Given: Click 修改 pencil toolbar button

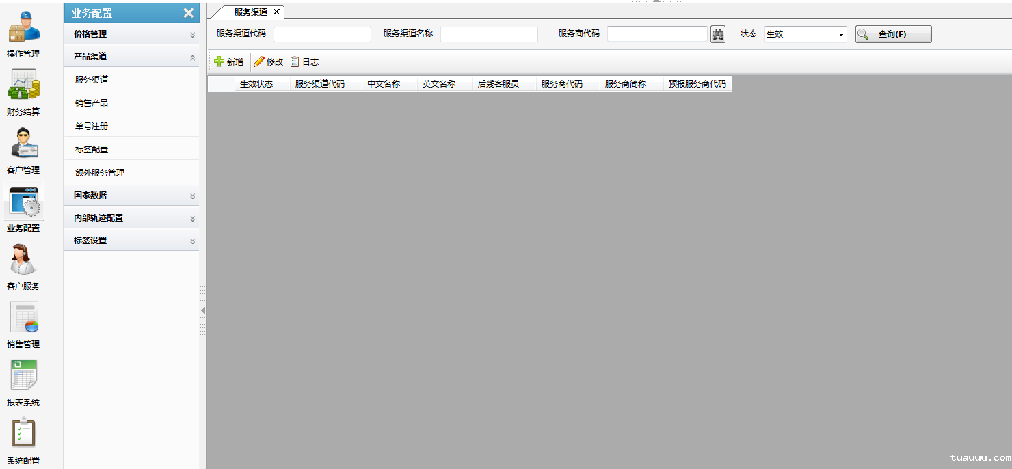Looking at the screenshot, I should 268,62.
